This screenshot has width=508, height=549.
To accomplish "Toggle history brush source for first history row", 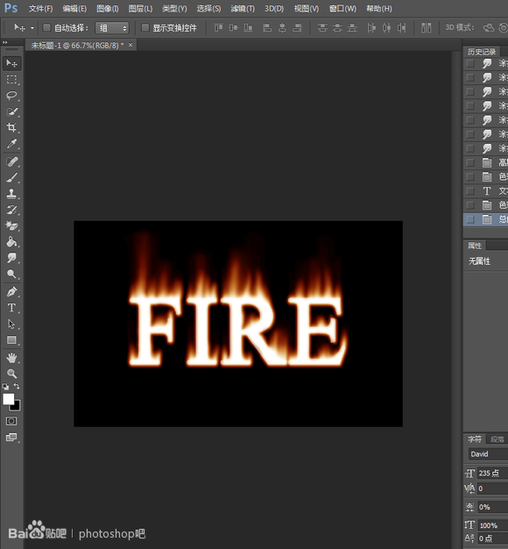I will 470,63.
